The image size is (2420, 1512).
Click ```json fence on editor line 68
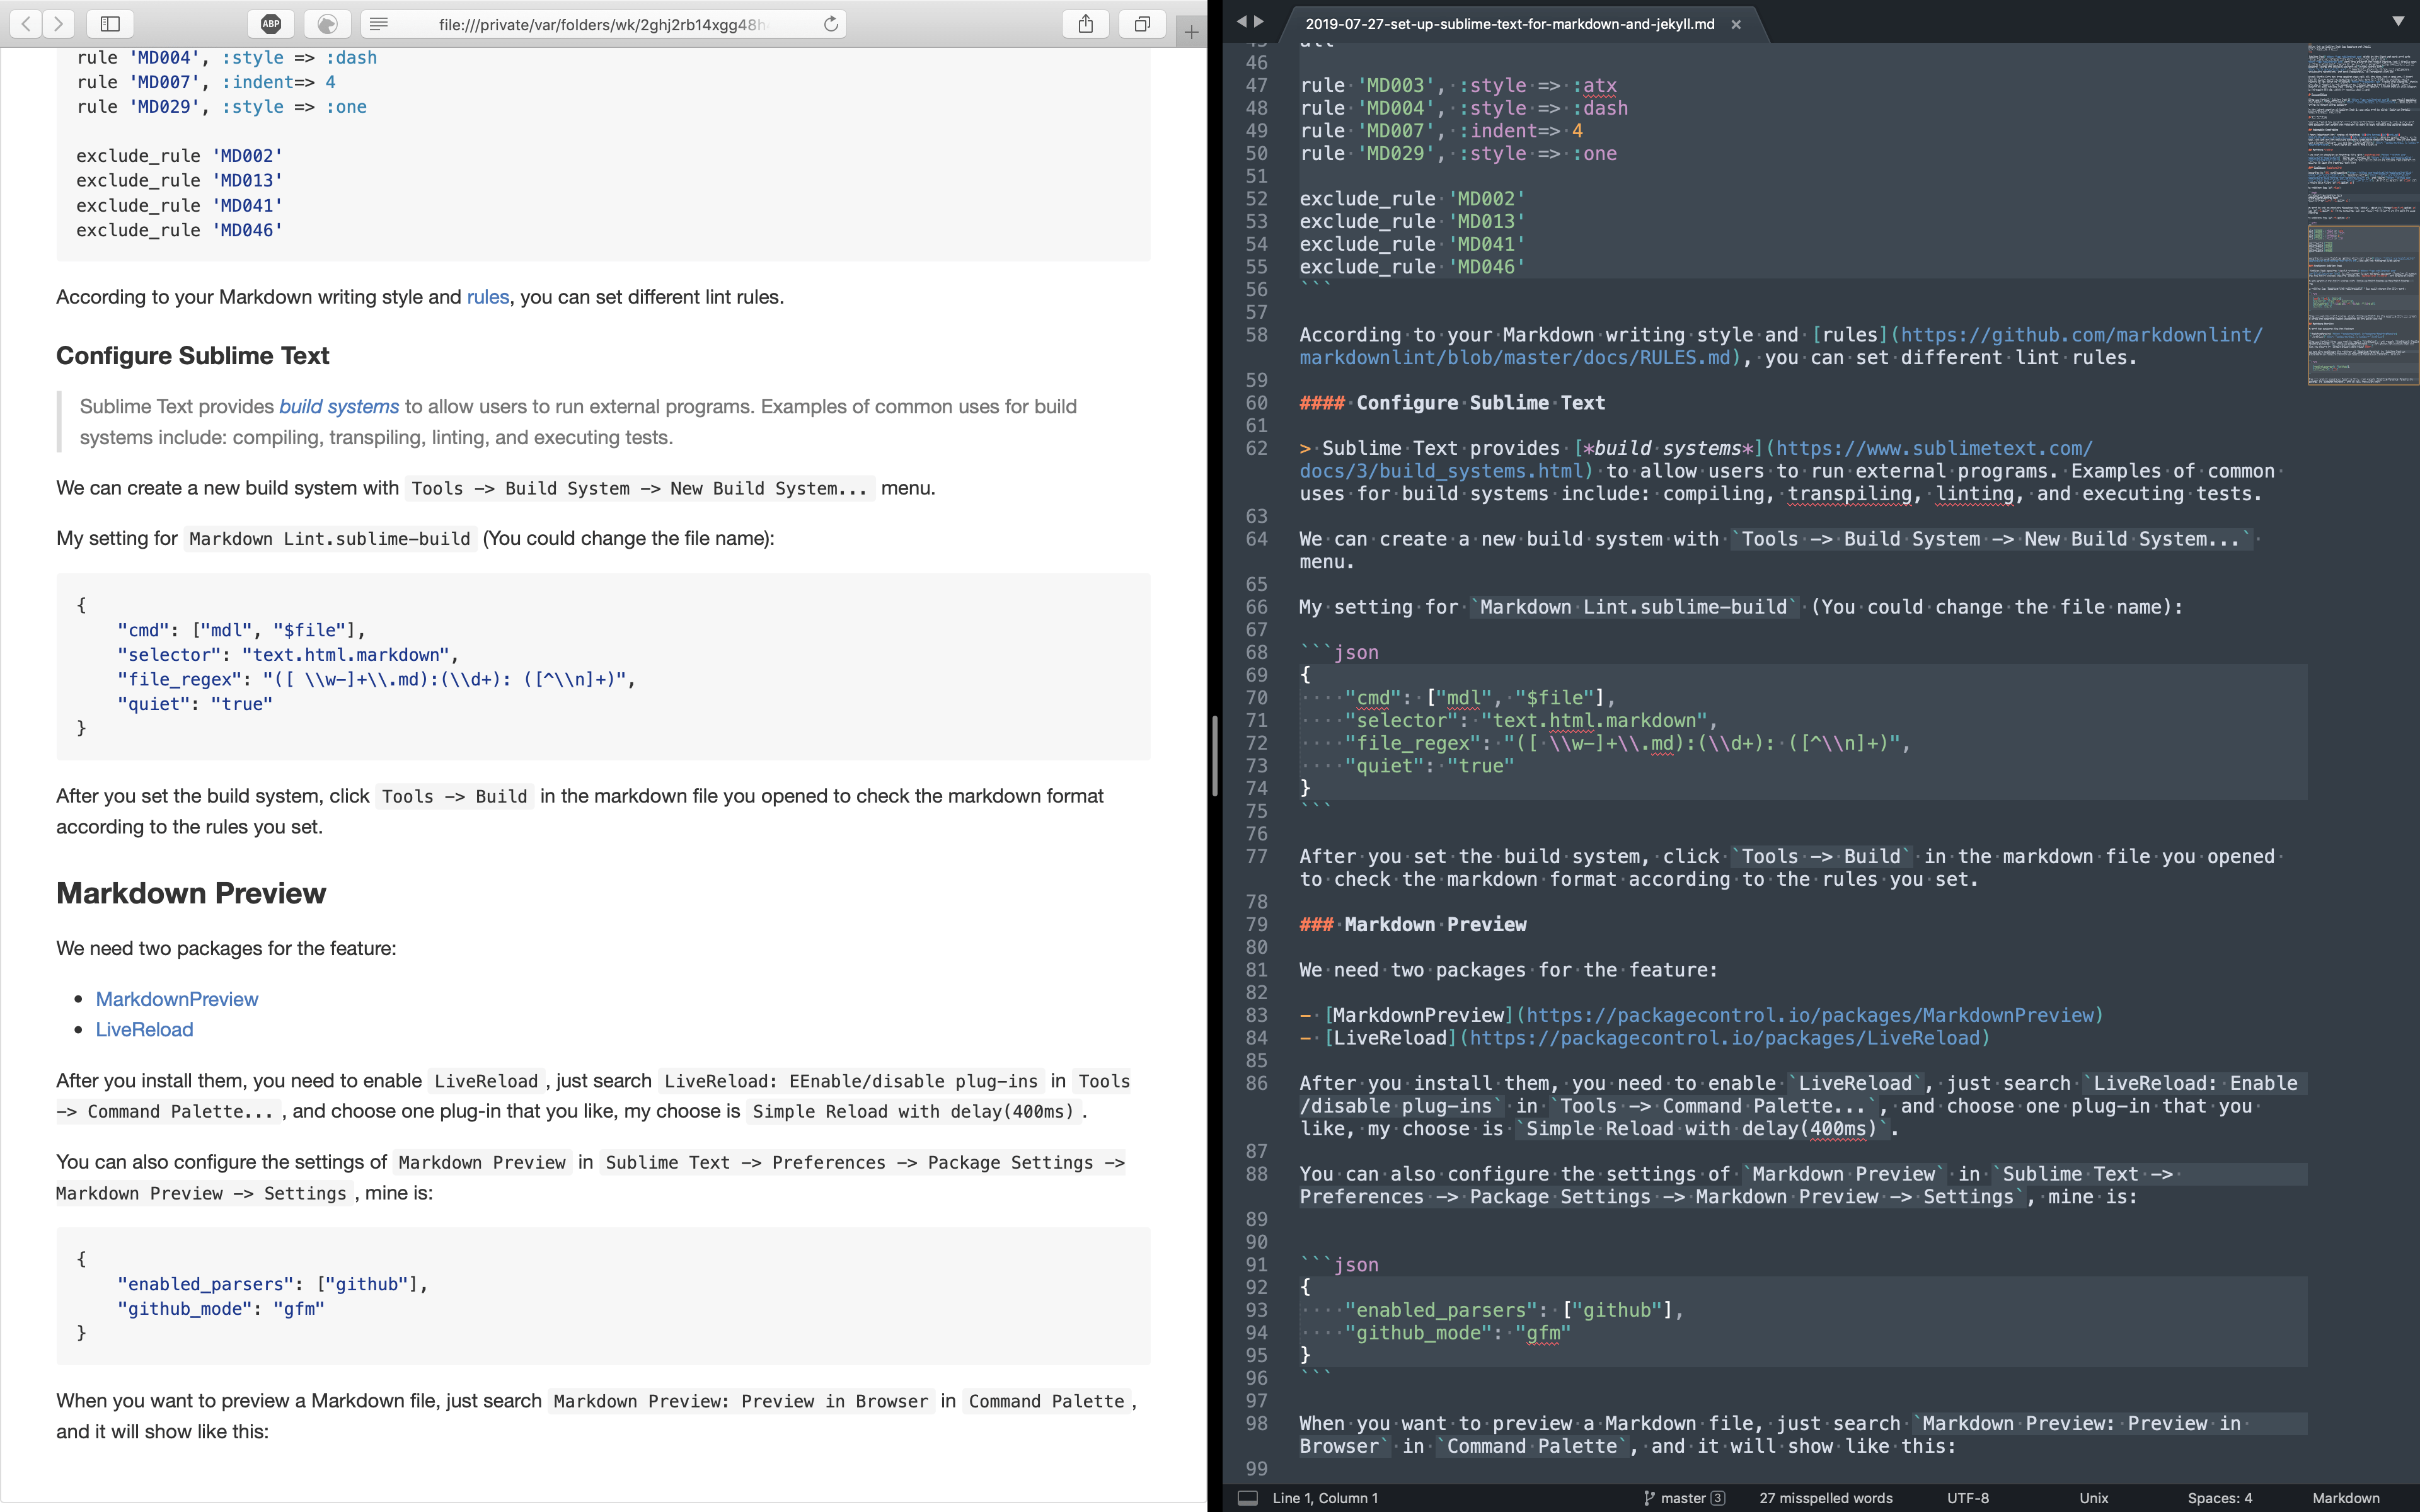[1339, 652]
